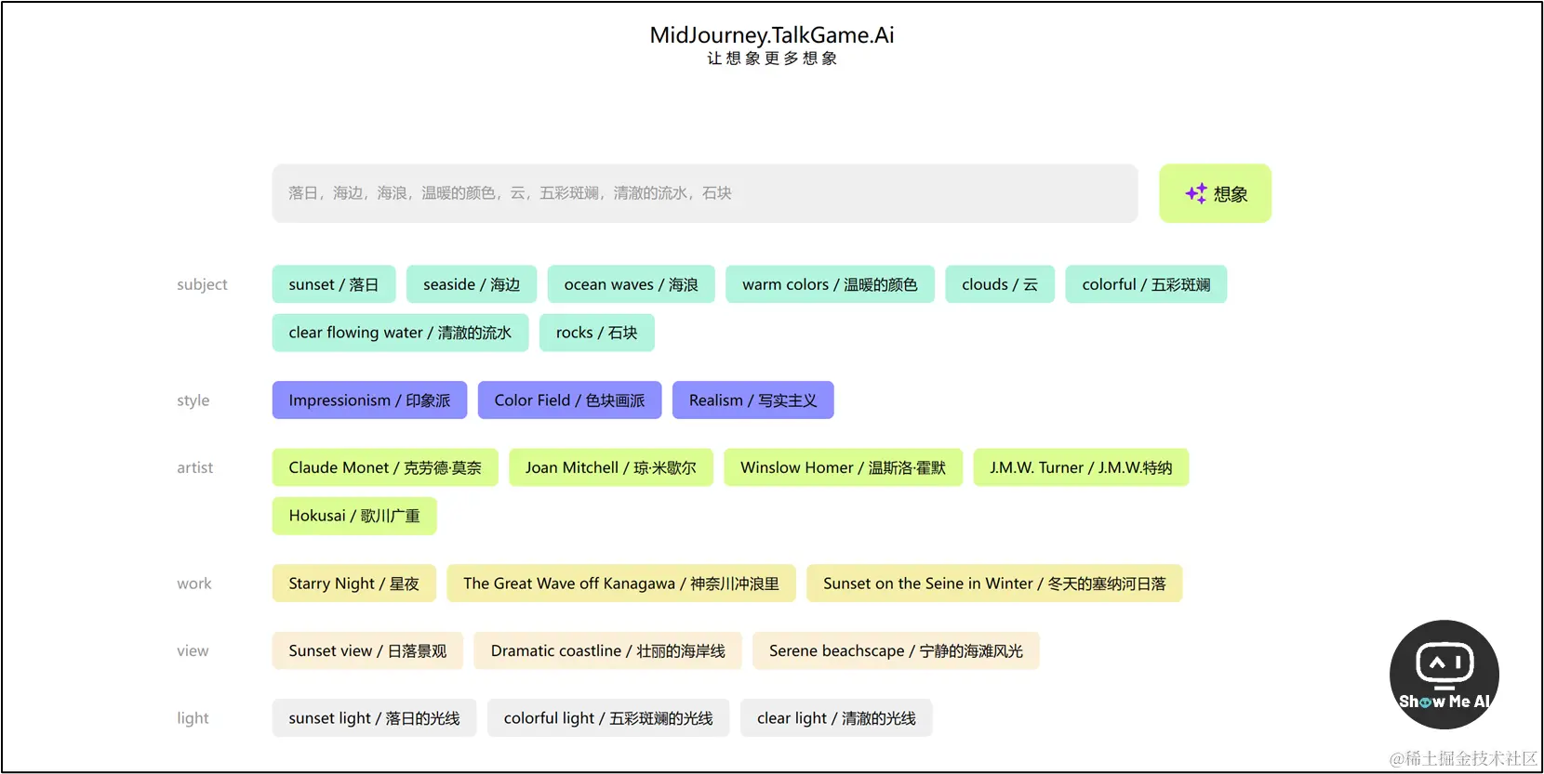Click the subject category label
This screenshot has width=1544, height=774.
[x=202, y=284]
